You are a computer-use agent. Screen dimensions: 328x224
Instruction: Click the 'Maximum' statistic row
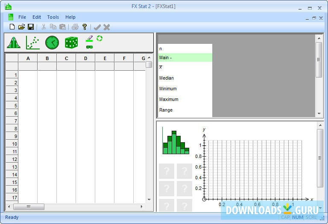[x=185, y=99]
